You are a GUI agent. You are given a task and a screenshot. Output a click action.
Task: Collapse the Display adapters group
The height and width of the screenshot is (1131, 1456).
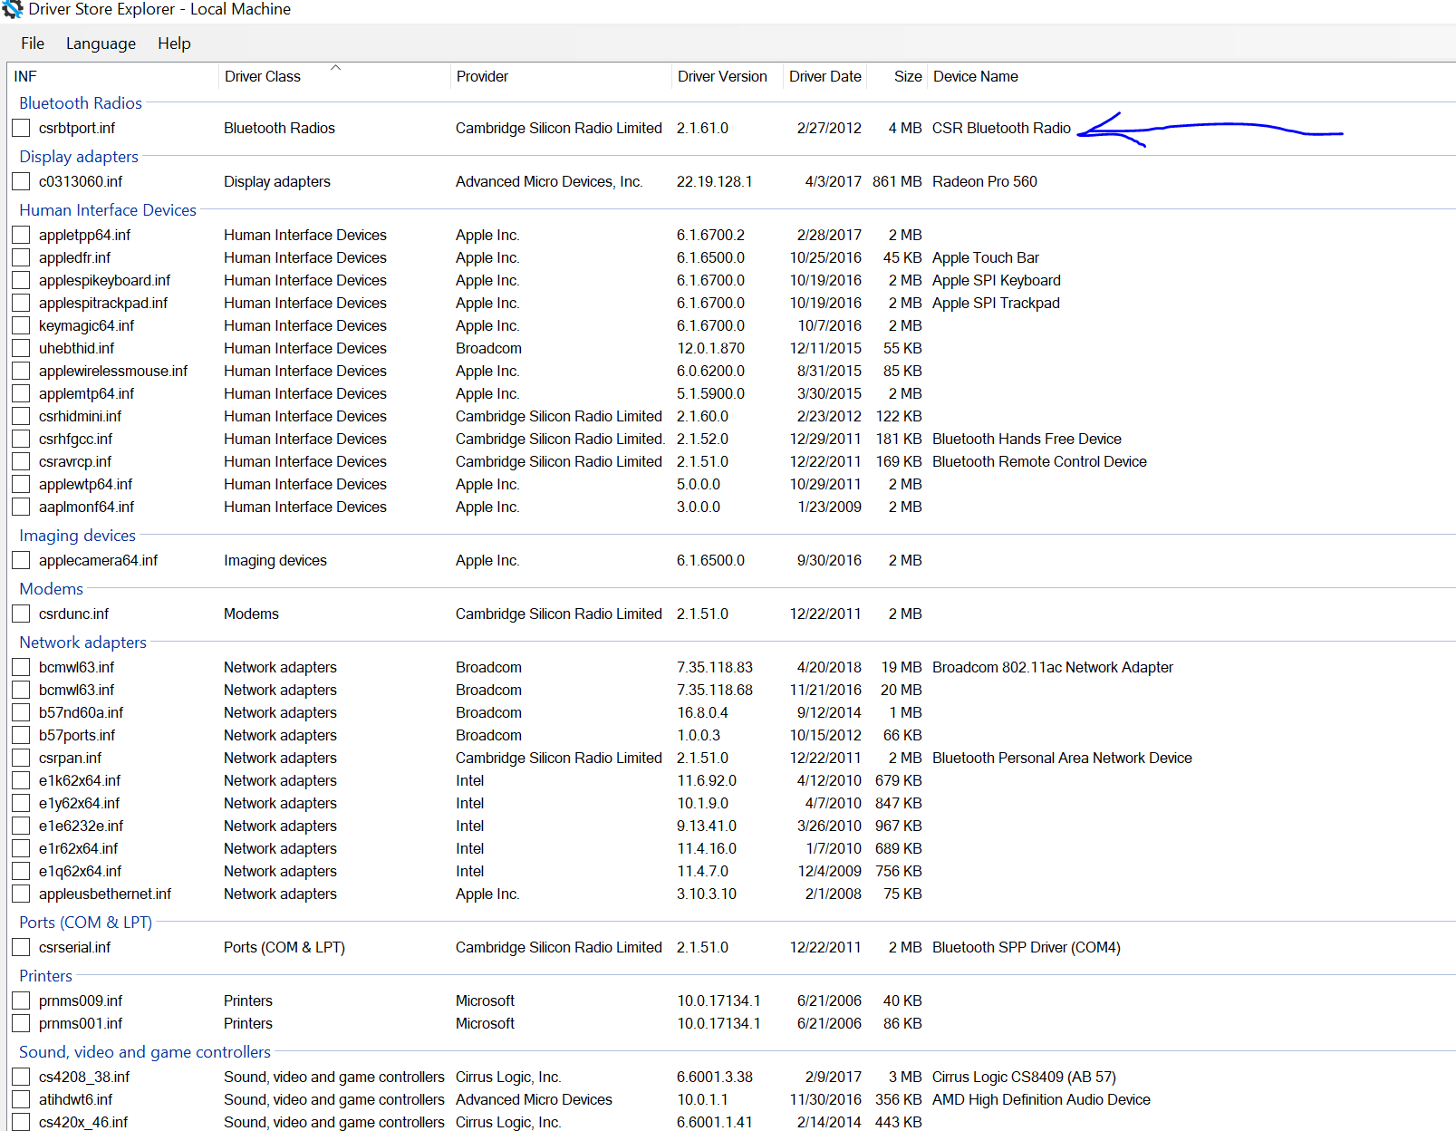click(x=79, y=157)
